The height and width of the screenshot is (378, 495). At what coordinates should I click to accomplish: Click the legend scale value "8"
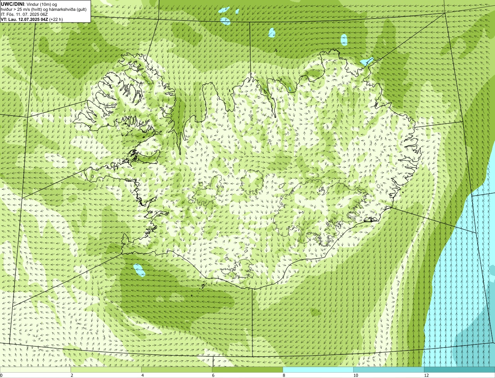284,375
